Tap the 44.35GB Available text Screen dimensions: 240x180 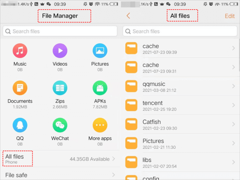(90, 159)
